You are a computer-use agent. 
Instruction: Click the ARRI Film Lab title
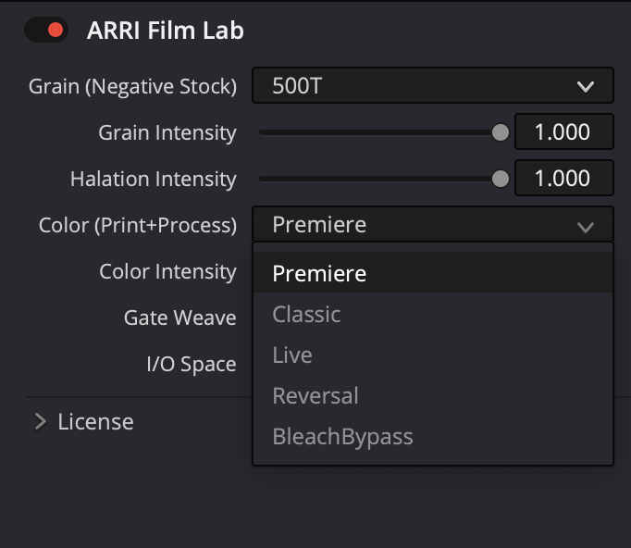click(165, 31)
